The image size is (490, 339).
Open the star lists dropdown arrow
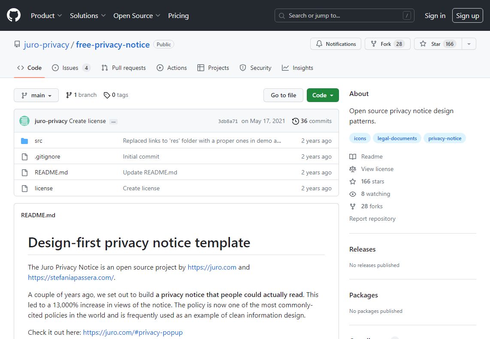click(x=469, y=44)
